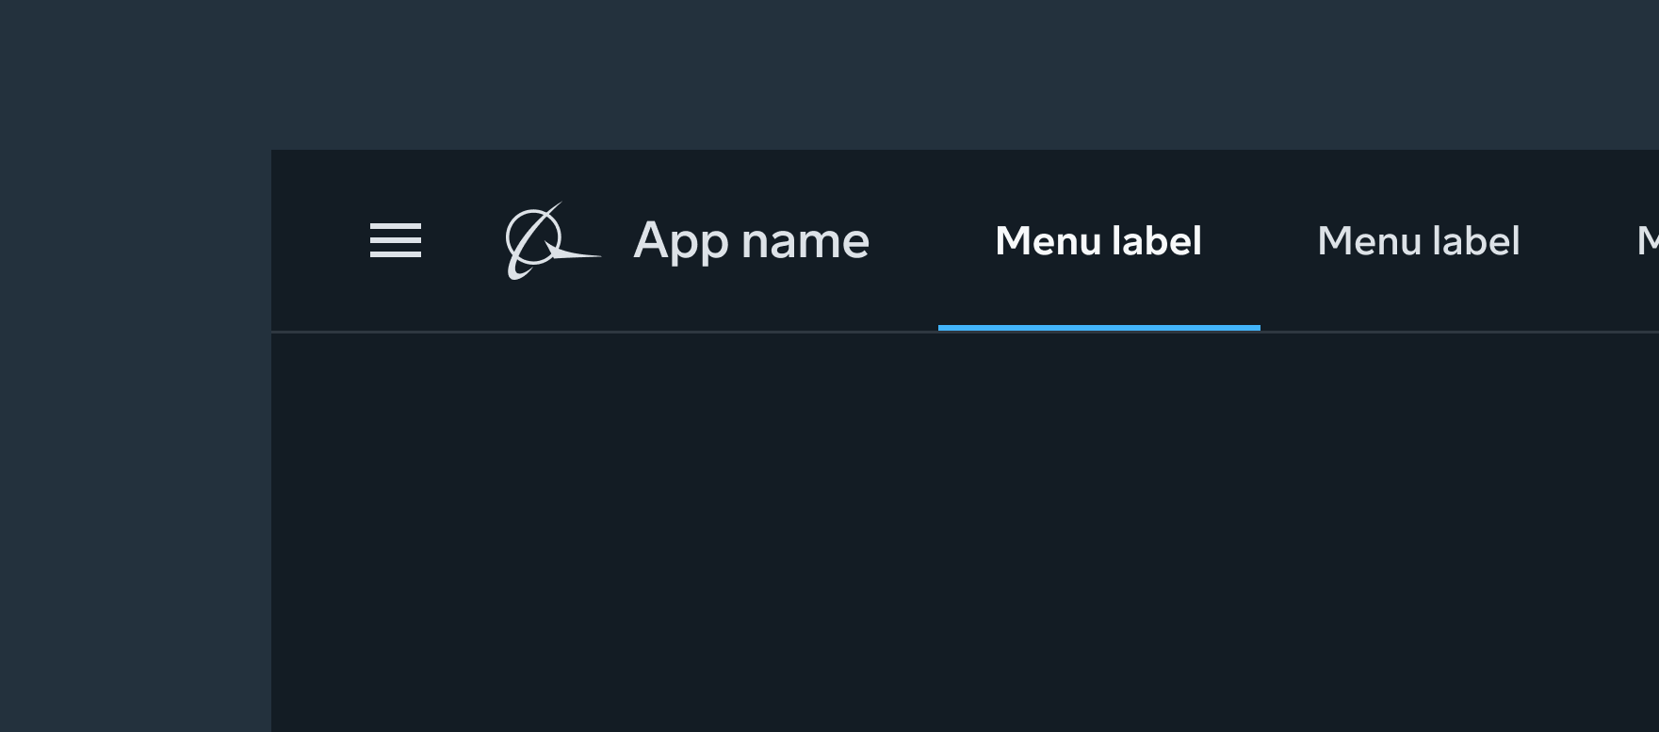1659x732 pixels.
Task: Click the cut-off "M" label at the right edge
Action: (x=1647, y=241)
